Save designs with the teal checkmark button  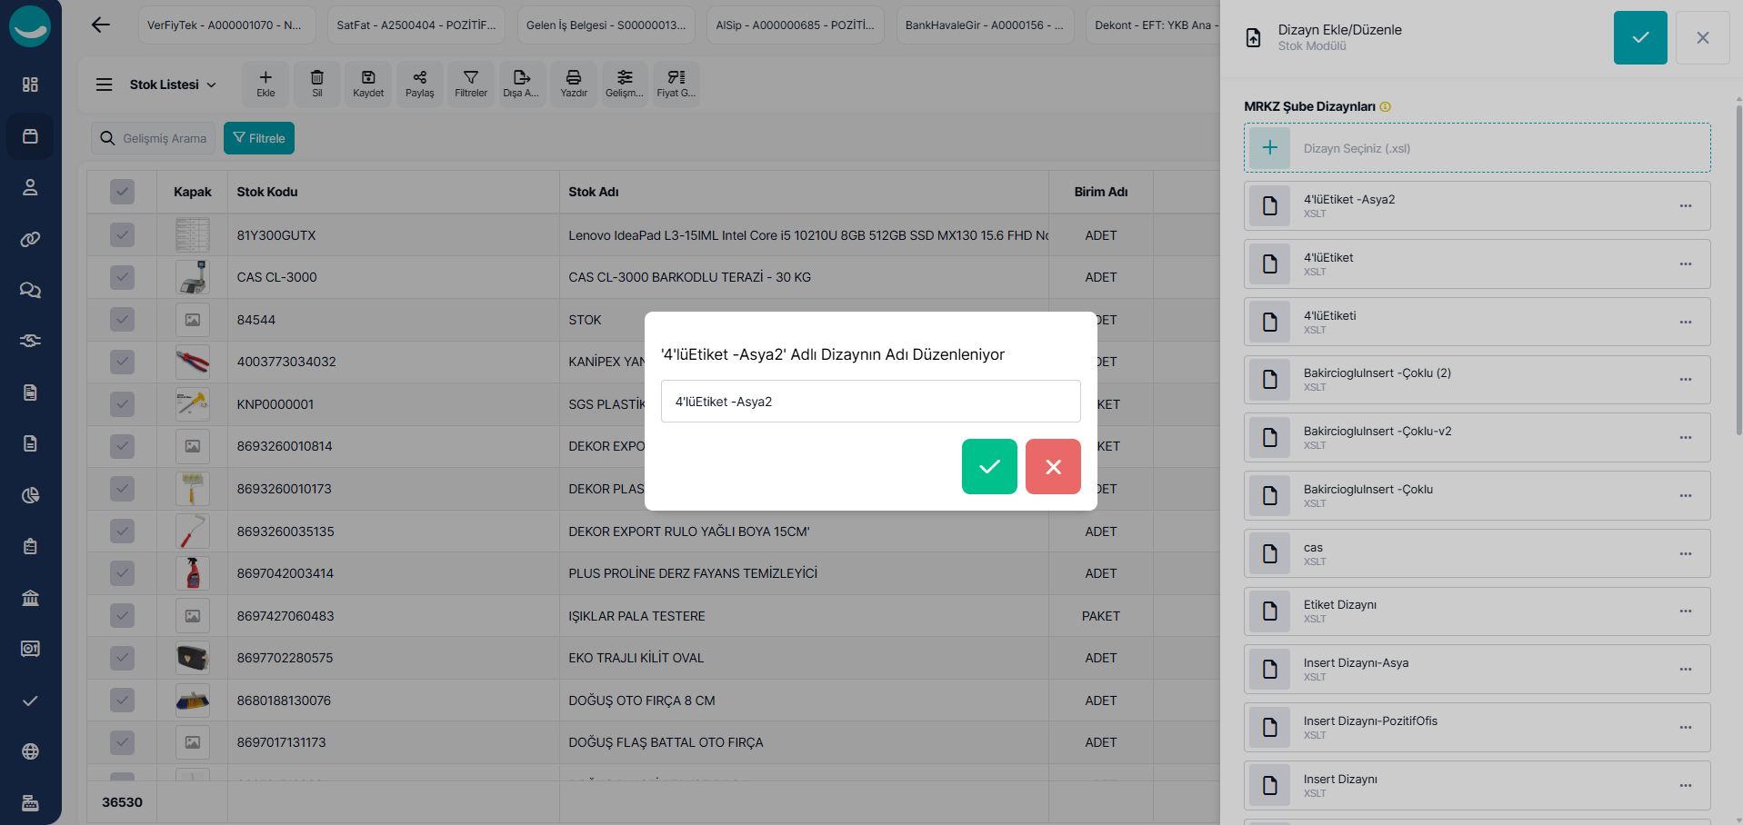(x=1639, y=37)
